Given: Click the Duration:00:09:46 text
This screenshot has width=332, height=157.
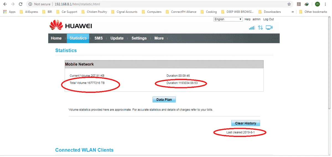Looking at the screenshot, I should (178, 75).
